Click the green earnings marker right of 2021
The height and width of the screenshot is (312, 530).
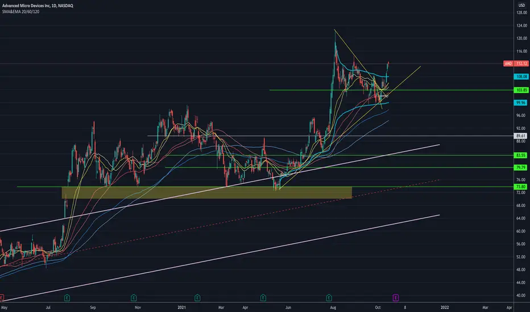pyautogui.click(x=197, y=297)
